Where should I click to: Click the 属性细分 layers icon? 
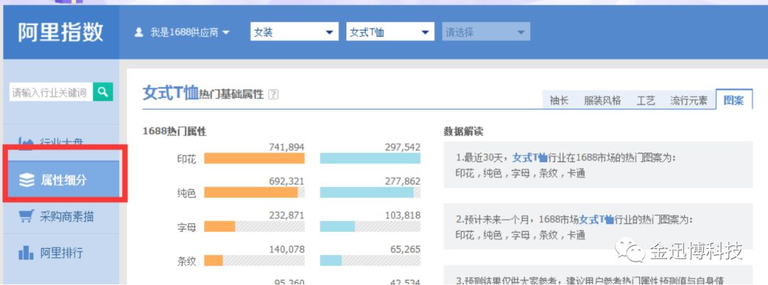coord(26,181)
